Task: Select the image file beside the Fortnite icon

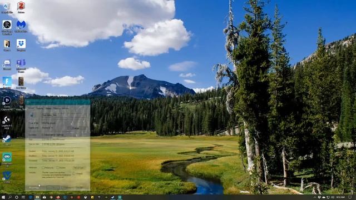Action: coord(21,83)
